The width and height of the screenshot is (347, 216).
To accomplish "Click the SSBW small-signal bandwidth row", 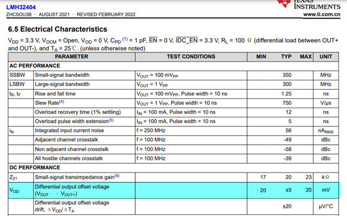I will tap(173, 75).
